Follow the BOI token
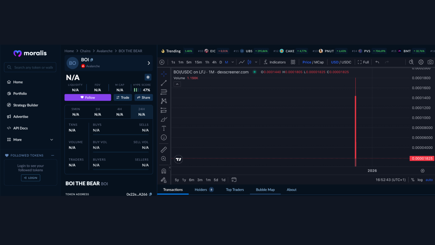435x245 pixels. (x=88, y=98)
